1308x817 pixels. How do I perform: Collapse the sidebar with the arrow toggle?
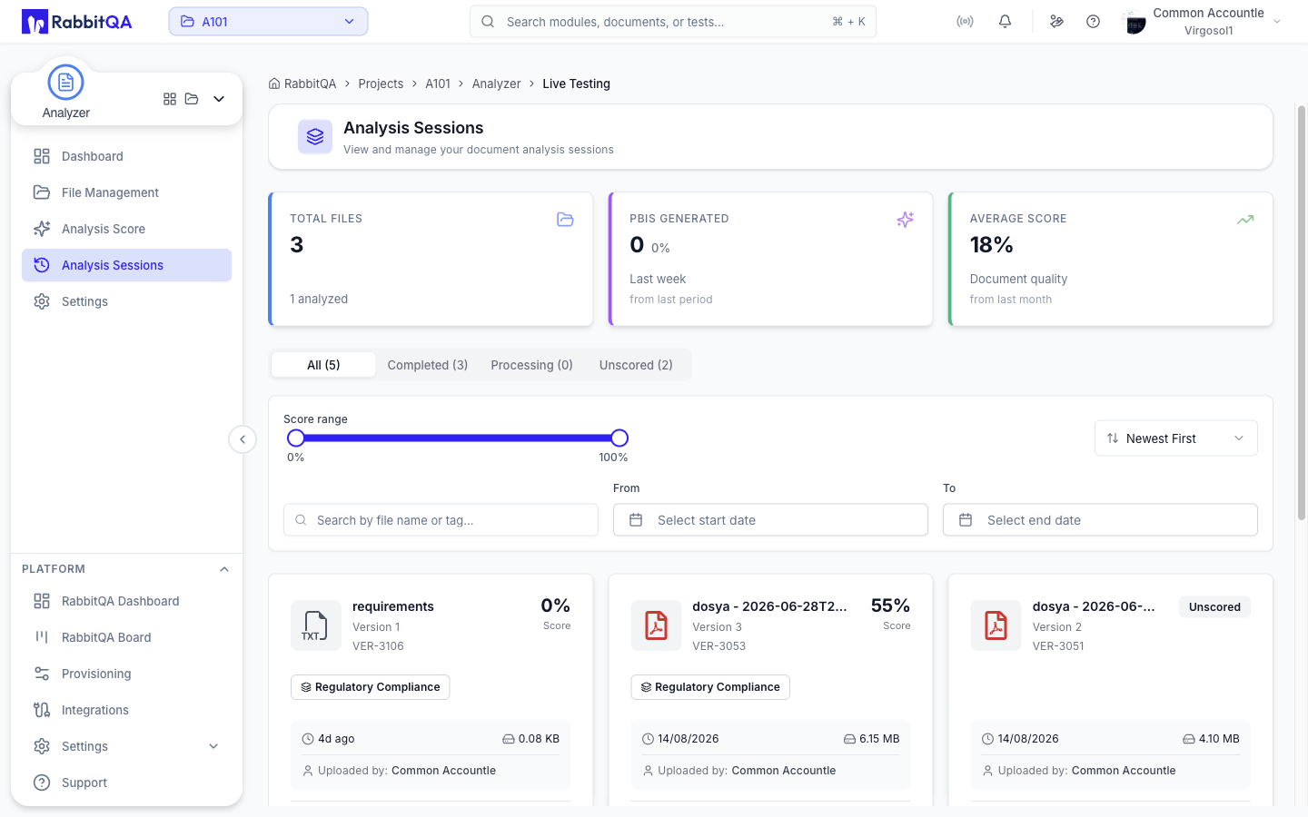coord(243,439)
